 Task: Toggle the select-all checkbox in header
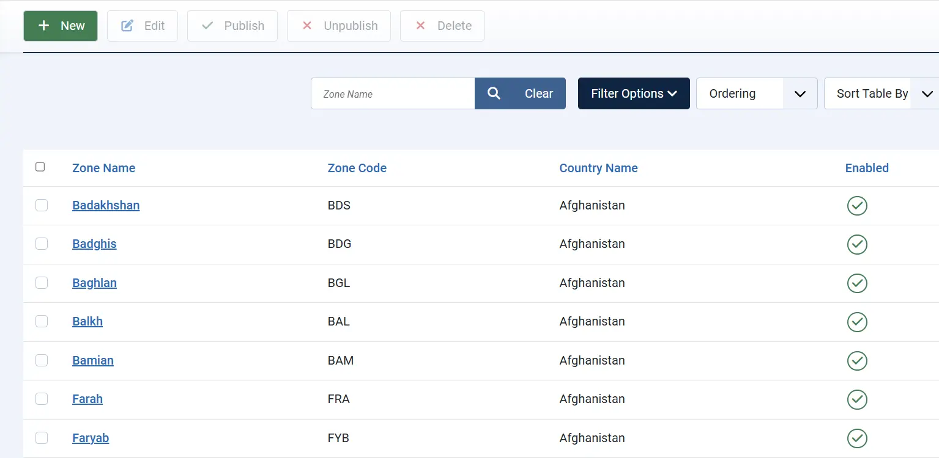[40, 167]
